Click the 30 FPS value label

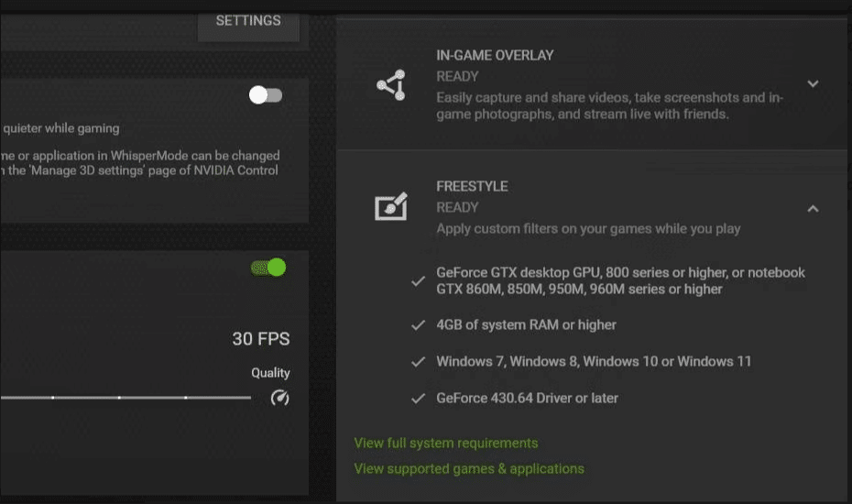261,339
